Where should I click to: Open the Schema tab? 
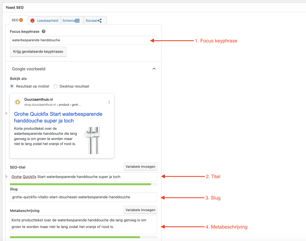click(72, 21)
